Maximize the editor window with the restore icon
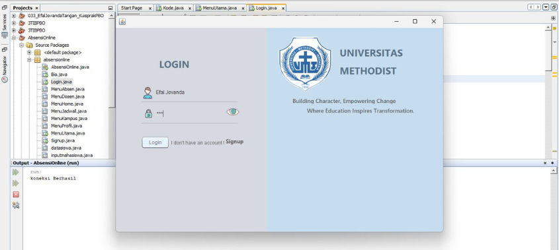This screenshot has width=559, height=250. click(x=554, y=7)
